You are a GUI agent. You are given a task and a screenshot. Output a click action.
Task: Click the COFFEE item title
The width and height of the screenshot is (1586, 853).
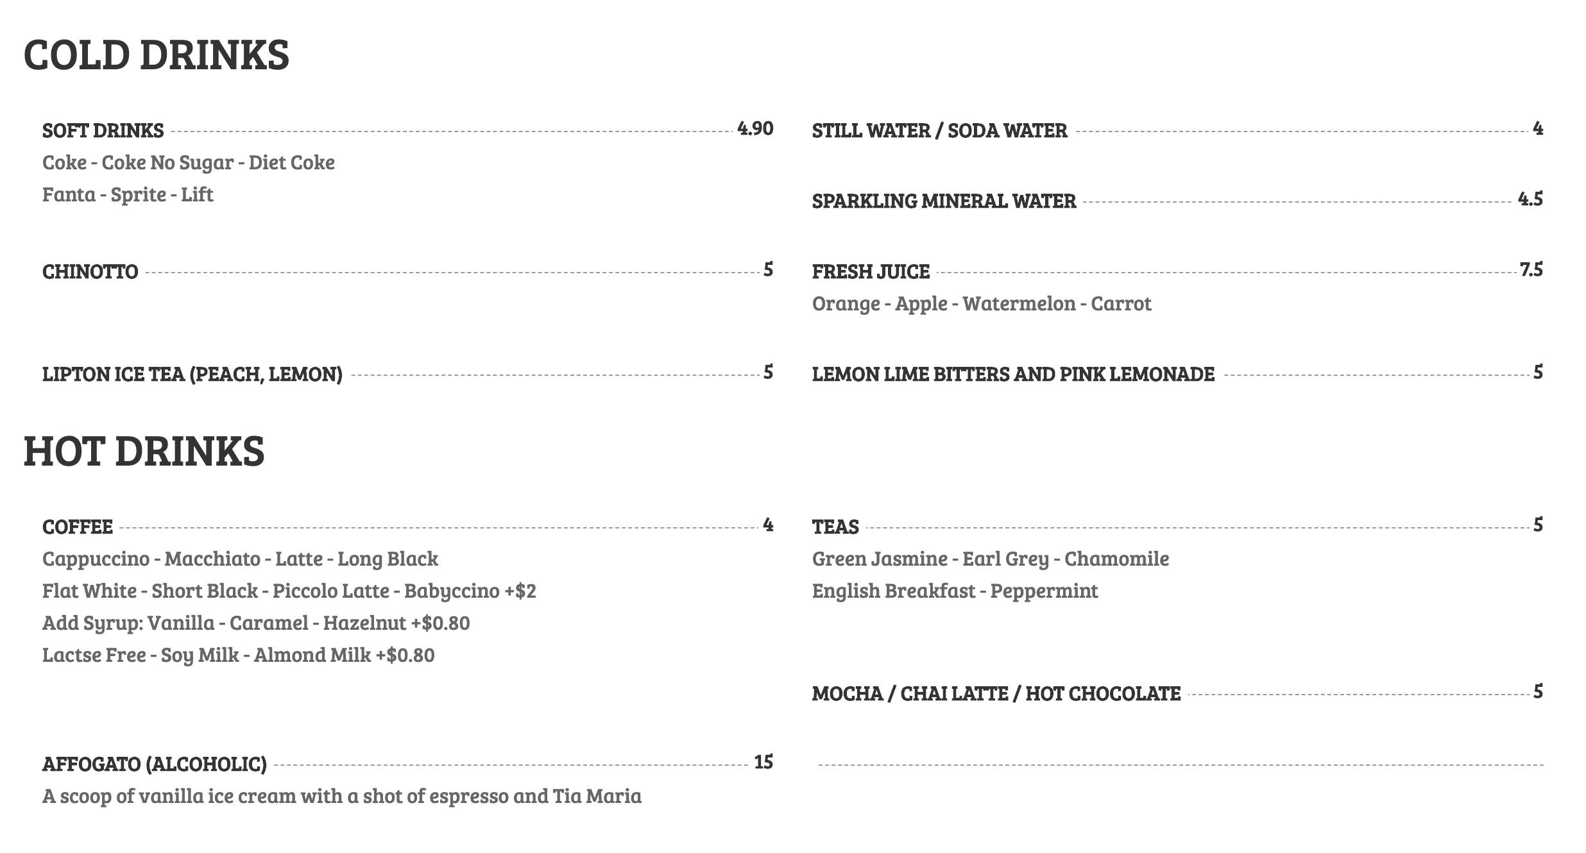tap(78, 527)
